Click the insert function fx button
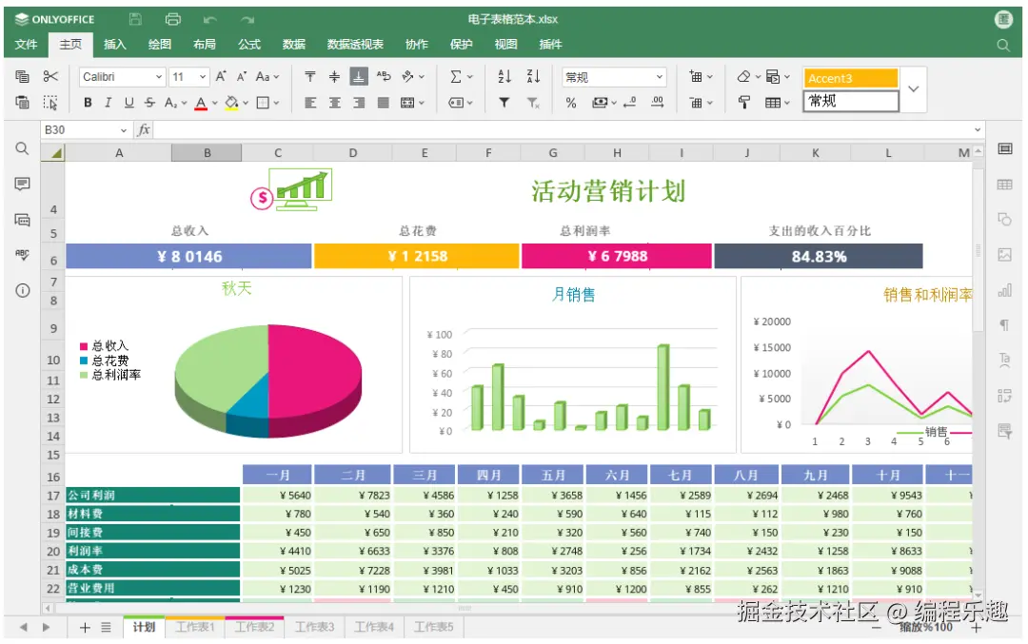This screenshot has height=644, width=1028. coord(144,129)
